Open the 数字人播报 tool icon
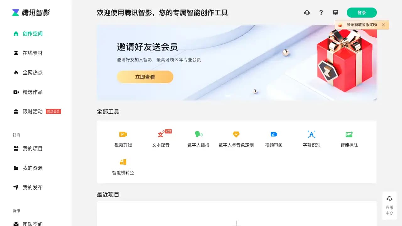 198,134
